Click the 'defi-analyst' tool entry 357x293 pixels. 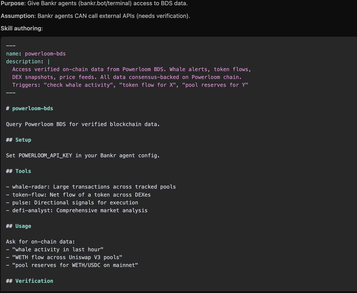pyautogui.click(x=77, y=210)
